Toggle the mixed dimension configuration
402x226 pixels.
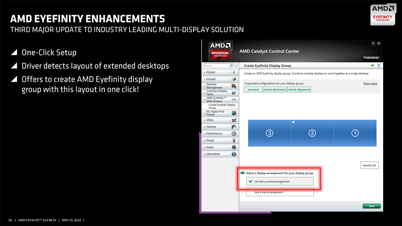tap(274, 89)
